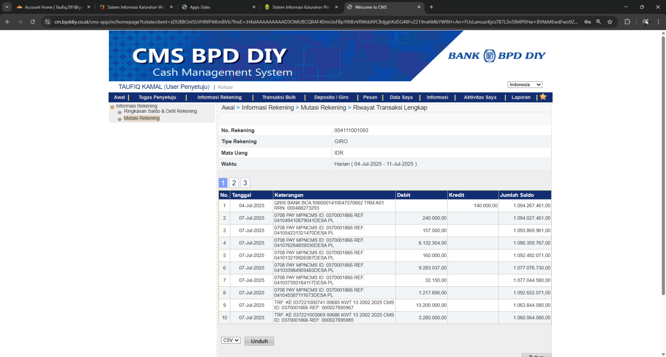Click the gold star favorites icon
This screenshot has height=357, width=666.
click(543, 97)
